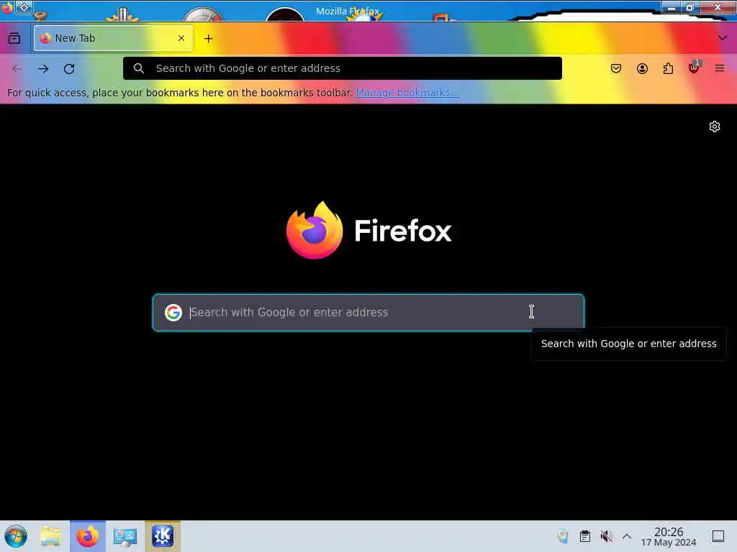Click the central Google search box
This screenshot has width=737, height=552.
(368, 312)
